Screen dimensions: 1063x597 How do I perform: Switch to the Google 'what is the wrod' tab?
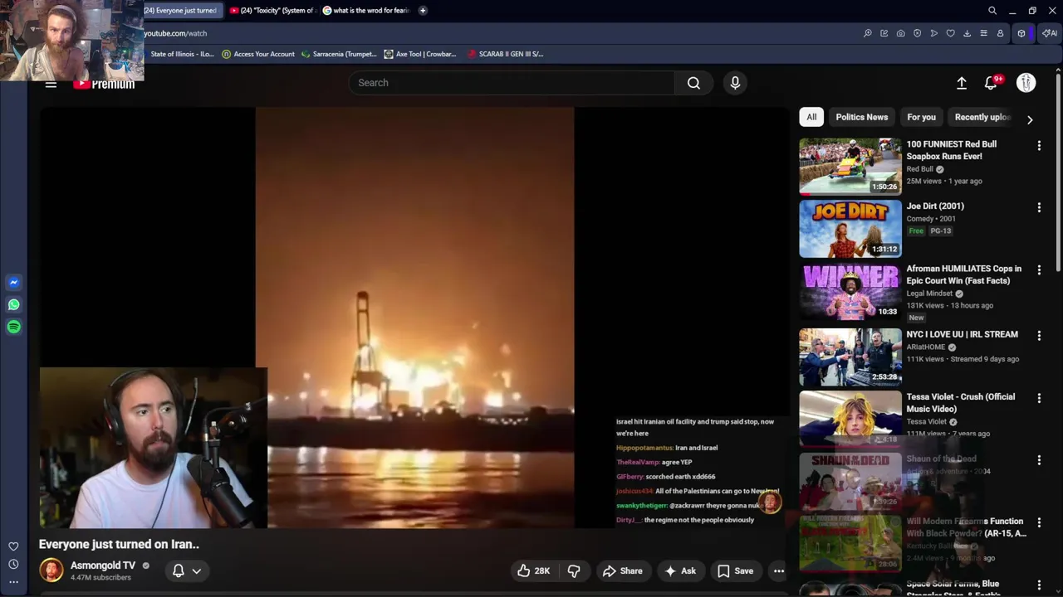(366, 11)
